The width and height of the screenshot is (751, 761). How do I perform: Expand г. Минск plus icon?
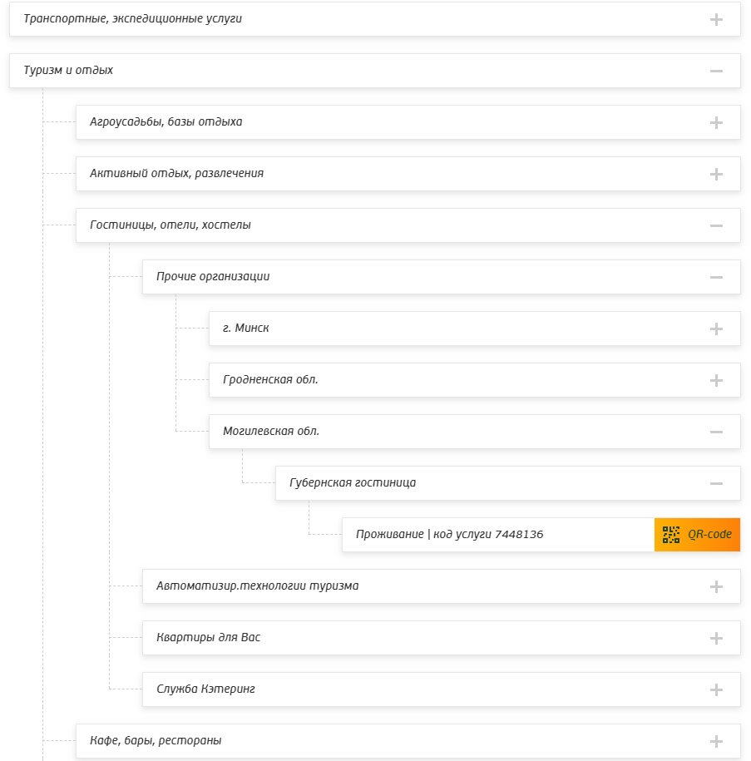(716, 329)
